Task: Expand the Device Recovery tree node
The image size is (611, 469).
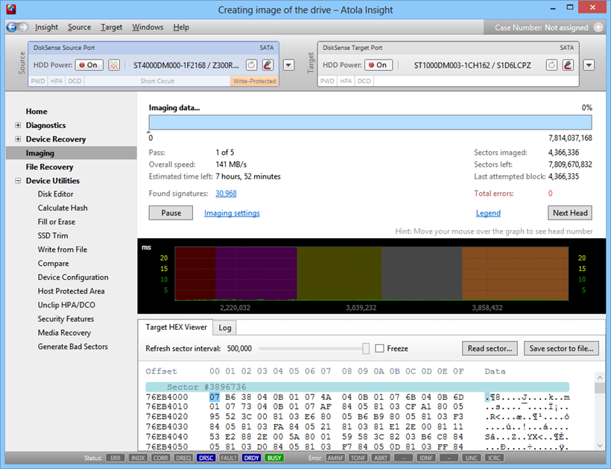Action: 18,139
